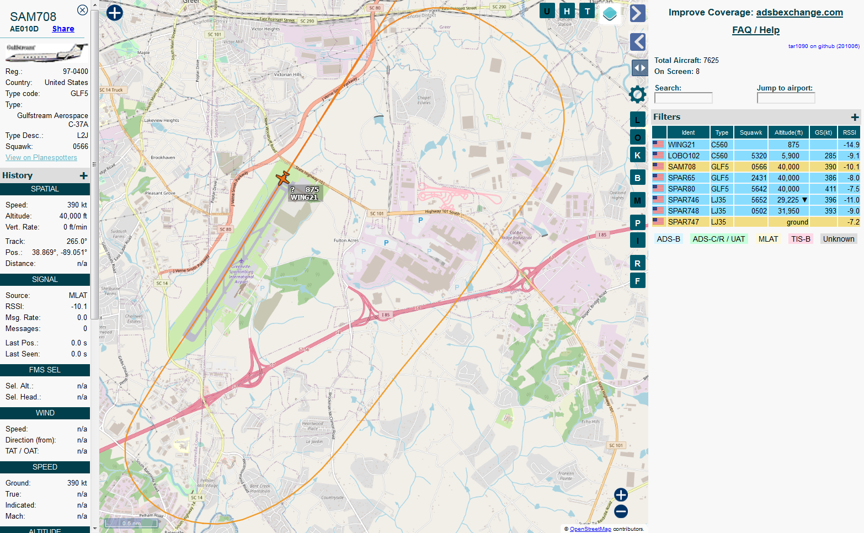Toggle the P map option button
This screenshot has height=533, width=864.
638,223
